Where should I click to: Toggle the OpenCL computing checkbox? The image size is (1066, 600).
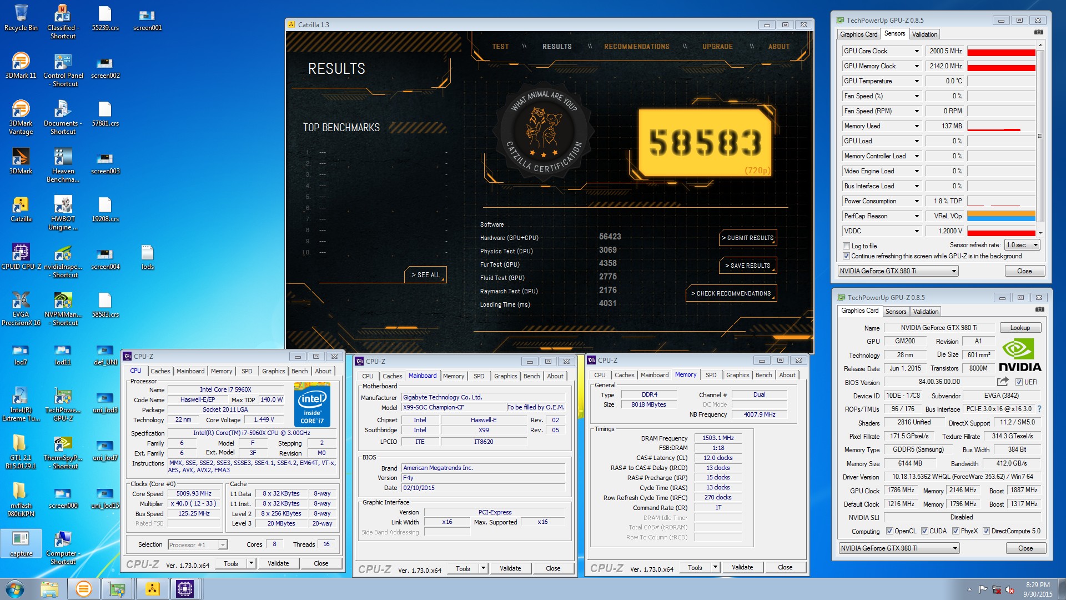coord(889,531)
